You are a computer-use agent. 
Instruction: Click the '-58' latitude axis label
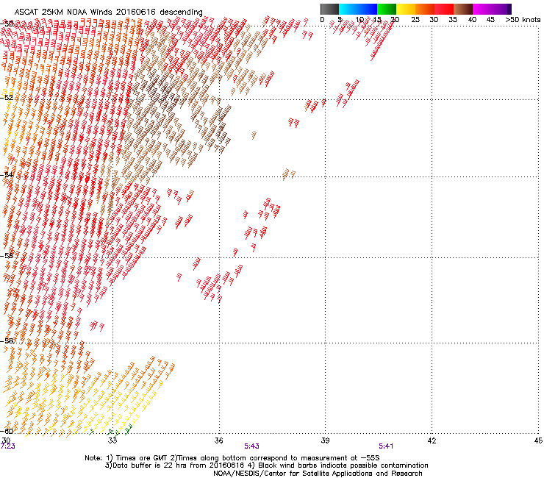7,341
